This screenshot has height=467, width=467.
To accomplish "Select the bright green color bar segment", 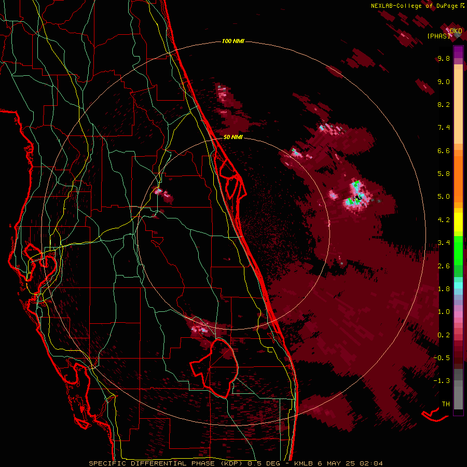I will [458, 250].
